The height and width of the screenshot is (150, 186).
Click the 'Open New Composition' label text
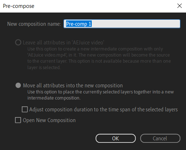click(49, 120)
